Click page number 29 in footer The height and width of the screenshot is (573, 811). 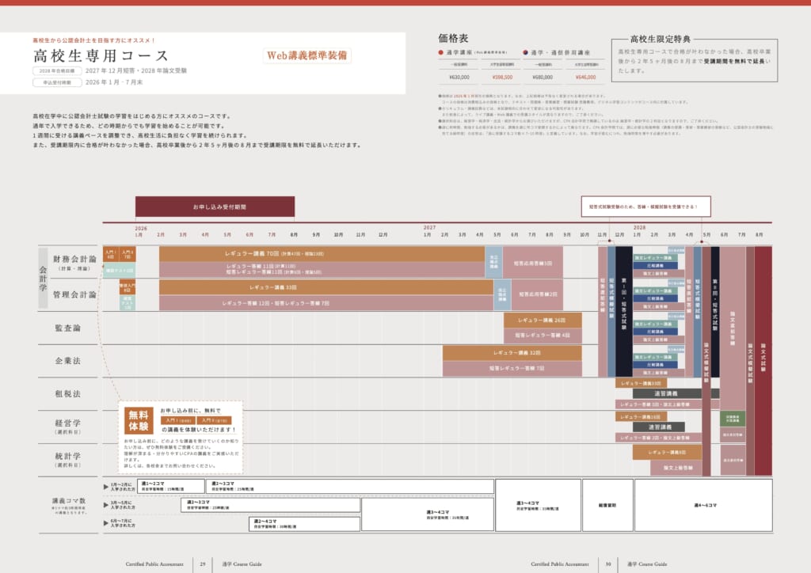(x=203, y=564)
